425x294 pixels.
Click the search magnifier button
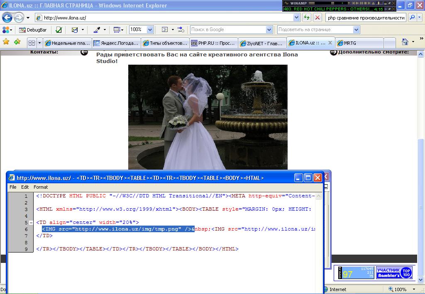coord(412,17)
